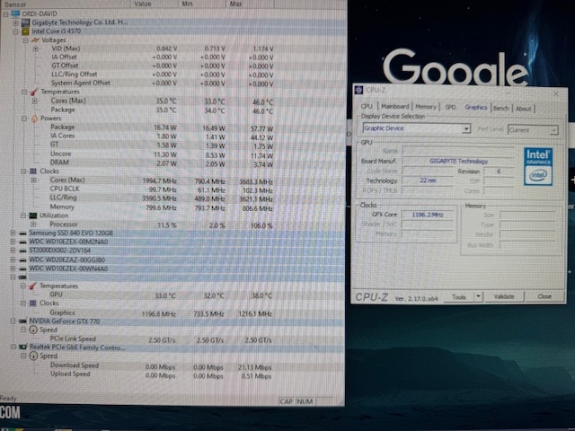The image size is (575, 431).
Task: Click the CPU-Z title bar app icon
Action: (x=359, y=90)
